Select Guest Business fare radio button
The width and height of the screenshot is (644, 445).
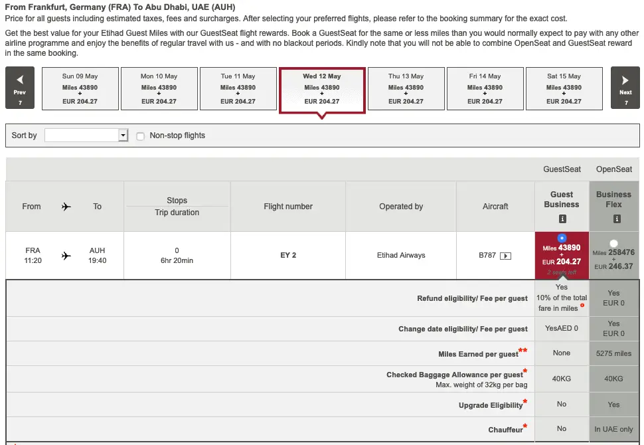point(562,238)
